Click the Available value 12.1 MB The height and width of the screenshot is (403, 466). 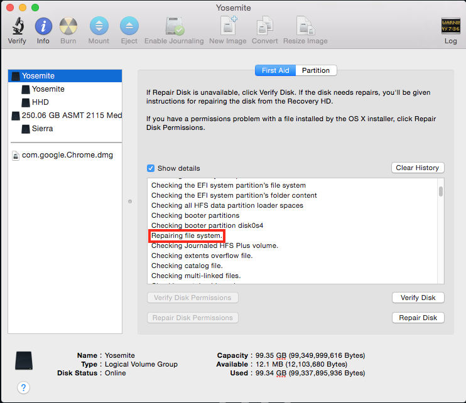click(x=301, y=364)
